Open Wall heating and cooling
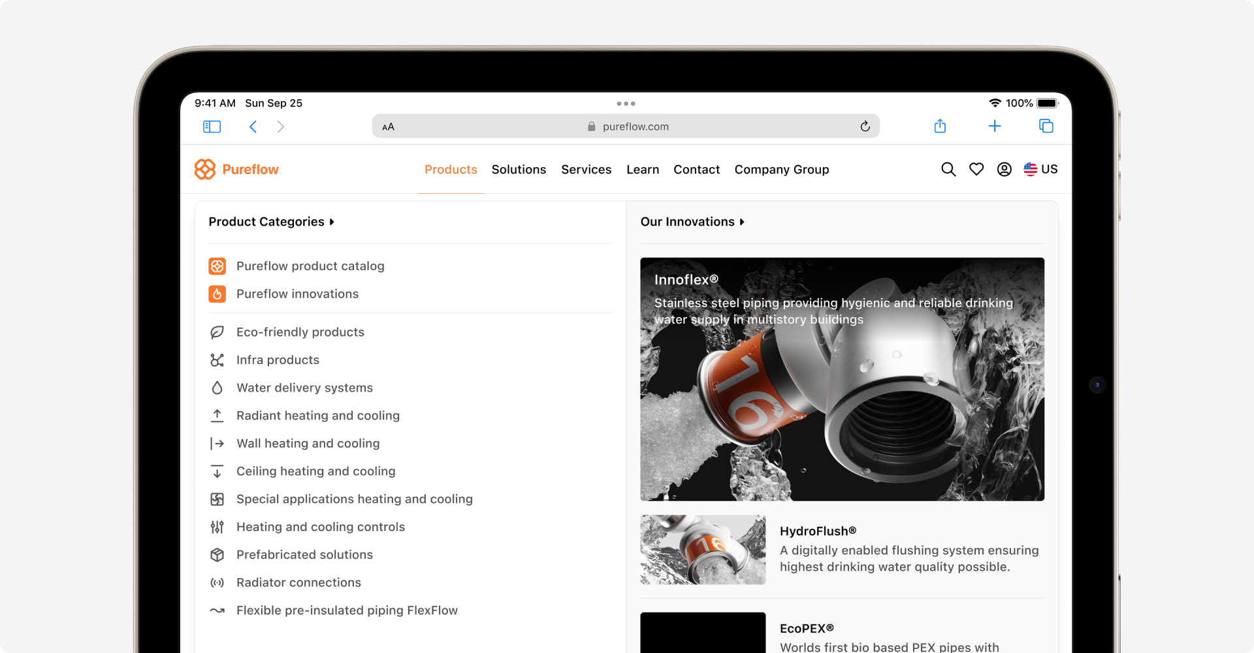This screenshot has height=653, width=1254. click(308, 444)
